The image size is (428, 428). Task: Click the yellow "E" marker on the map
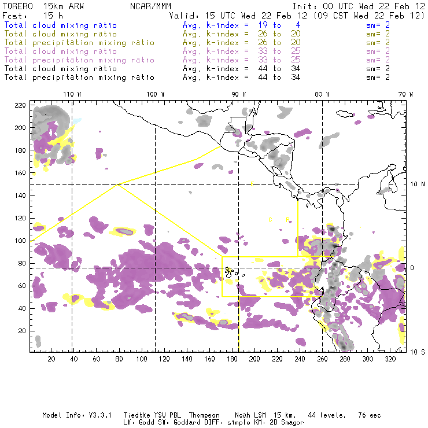[x=252, y=184]
